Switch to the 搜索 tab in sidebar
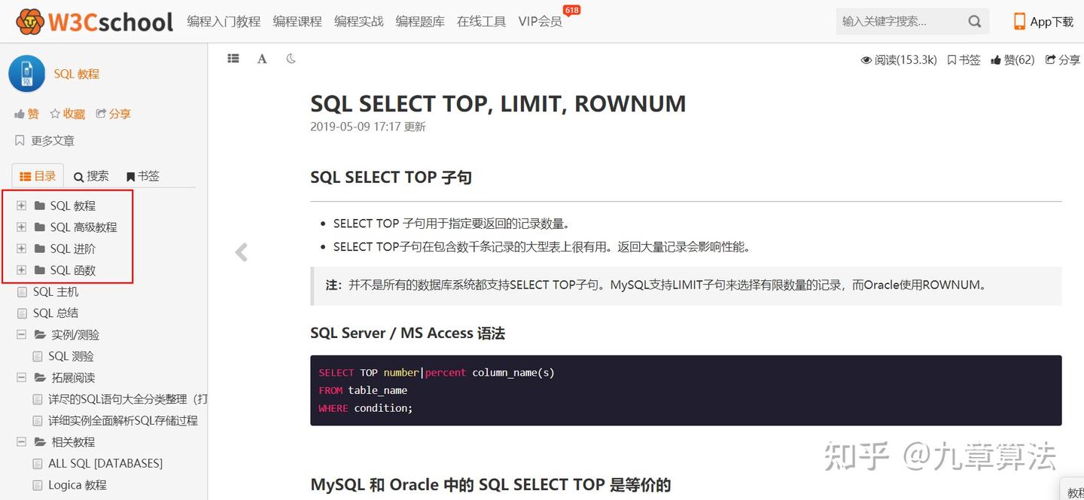1084x500 pixels. pyautogui.click(x=90, y=175)
